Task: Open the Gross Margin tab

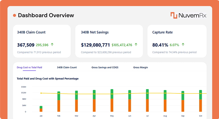Action: coord(140,67)
